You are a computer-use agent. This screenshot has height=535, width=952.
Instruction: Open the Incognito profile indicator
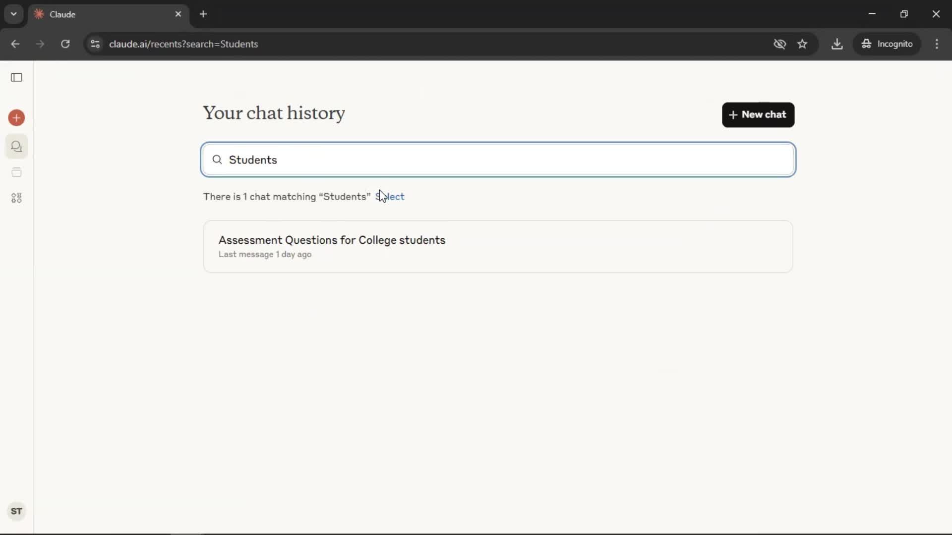pos(887,44)
